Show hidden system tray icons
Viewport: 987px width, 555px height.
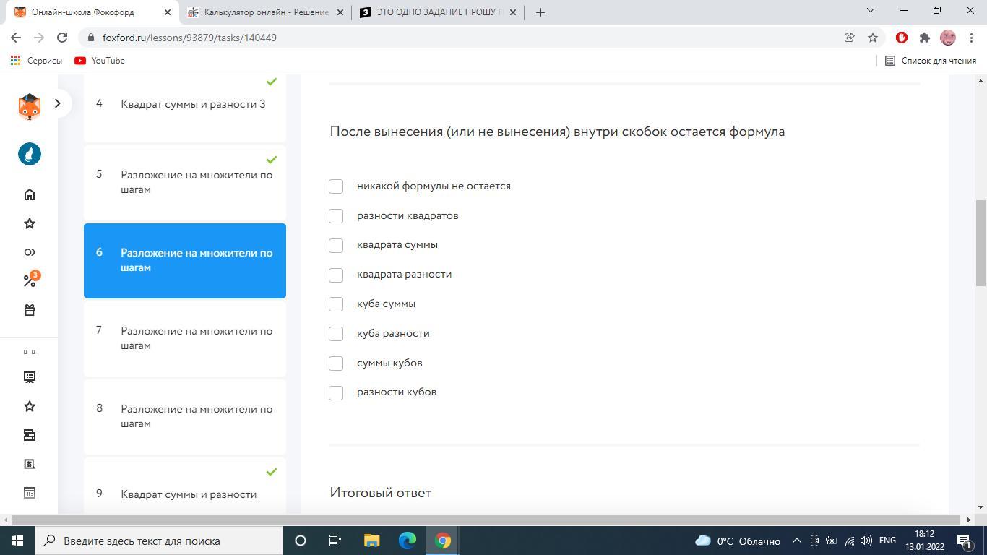[796, 541]
